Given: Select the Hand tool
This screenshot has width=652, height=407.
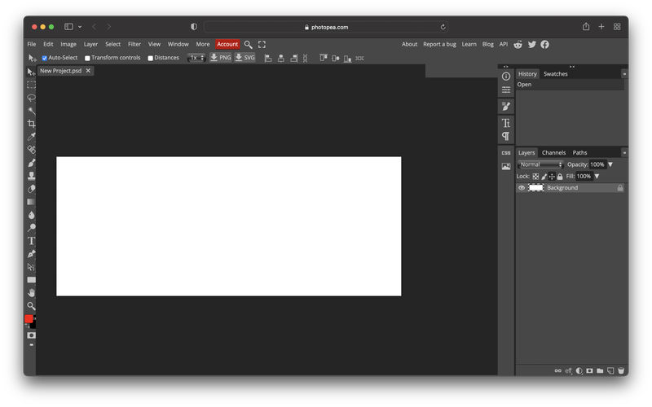Looking at the screenshot, I should [31, 292].
